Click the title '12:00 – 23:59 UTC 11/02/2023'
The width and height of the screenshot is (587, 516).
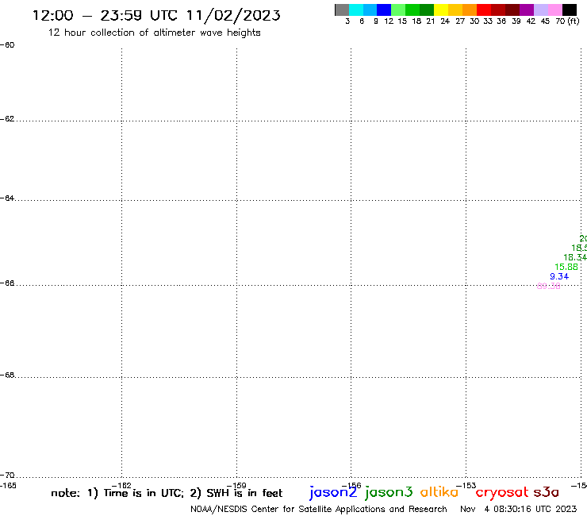point(156,16)
